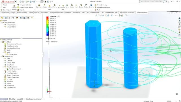Click the MMGS unit system in status bar

[x=169, y=101]
